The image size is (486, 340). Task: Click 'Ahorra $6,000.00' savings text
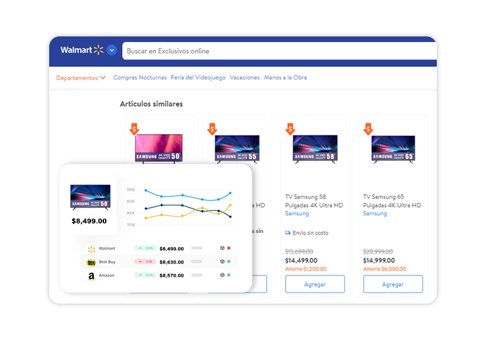(385, 269)
